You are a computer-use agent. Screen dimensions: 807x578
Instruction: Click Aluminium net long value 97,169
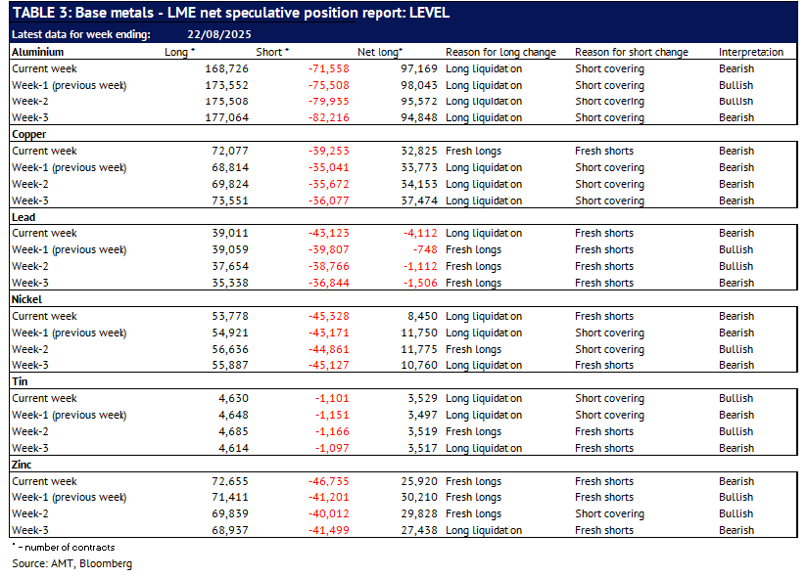click(419, 68)
